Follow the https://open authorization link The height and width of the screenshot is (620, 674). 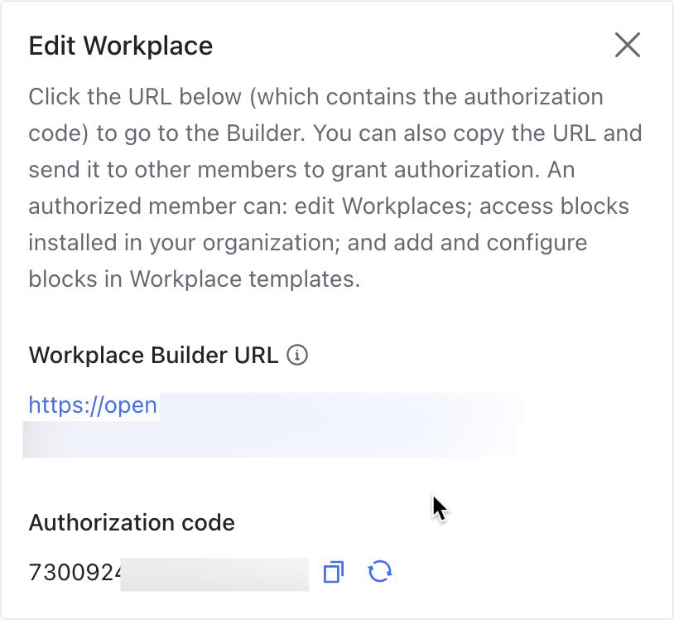[92, 405]
